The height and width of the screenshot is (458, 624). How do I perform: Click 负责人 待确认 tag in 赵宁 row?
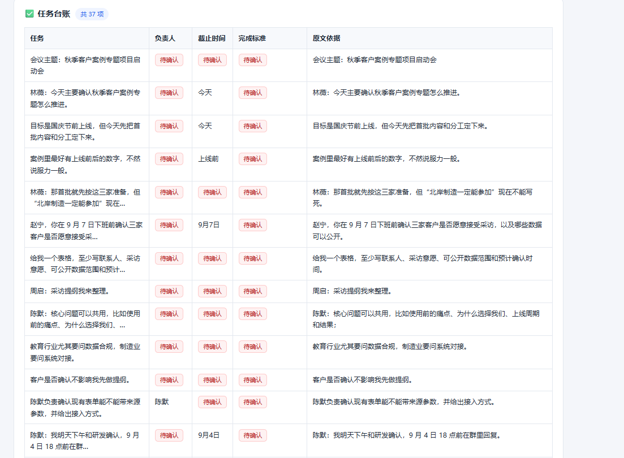pos(169,225)
